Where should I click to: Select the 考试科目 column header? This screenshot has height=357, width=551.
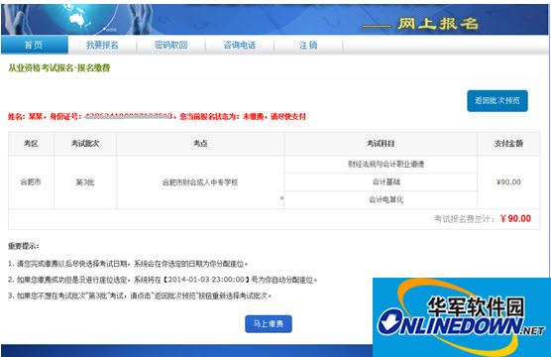tap(381, 144)
